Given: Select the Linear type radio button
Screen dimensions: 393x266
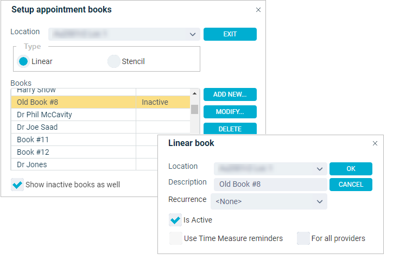Looking at the screenshot, I should 23,61.
